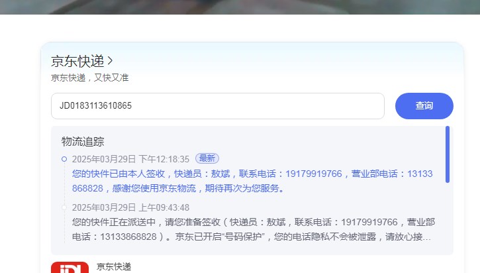Click the 最新 latest status badge

pos(207,158)
